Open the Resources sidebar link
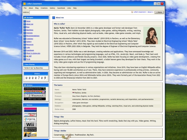 (30, 45)
